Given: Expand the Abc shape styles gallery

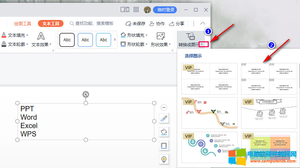Looking at the screenshot, I should pos(115,40).
